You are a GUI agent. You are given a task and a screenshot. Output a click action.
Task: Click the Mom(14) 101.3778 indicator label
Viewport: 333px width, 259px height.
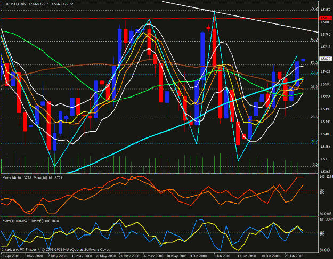(17, 178)
